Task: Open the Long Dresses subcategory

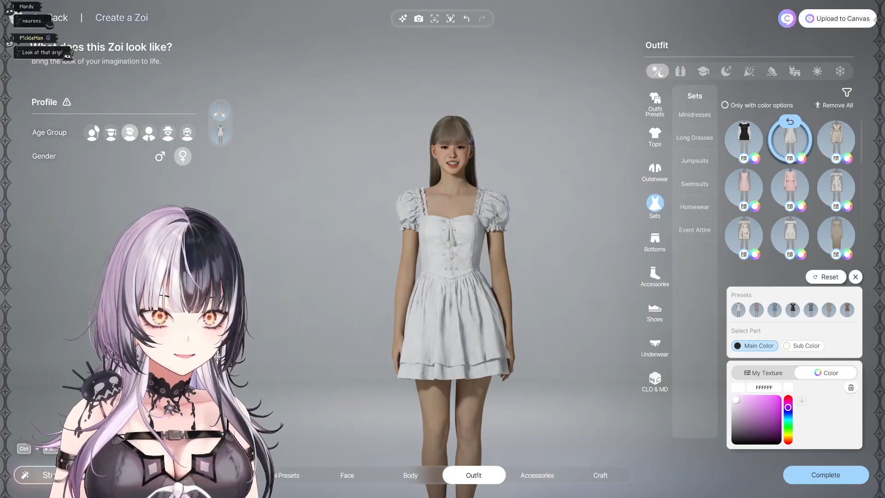Action: pos(694,138)
